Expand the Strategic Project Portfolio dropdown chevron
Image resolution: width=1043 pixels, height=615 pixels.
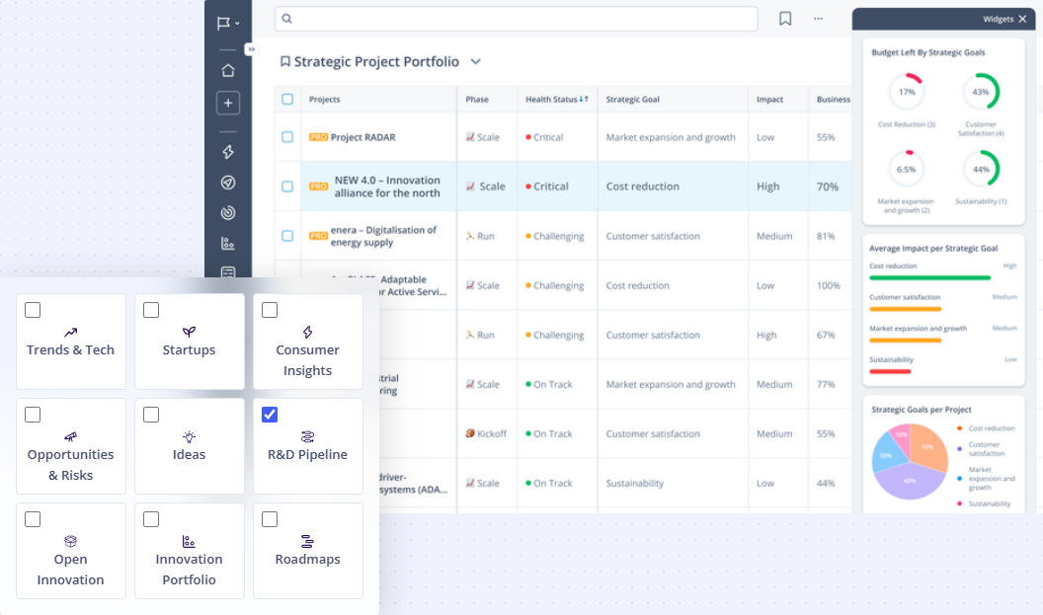click(476, 61)
